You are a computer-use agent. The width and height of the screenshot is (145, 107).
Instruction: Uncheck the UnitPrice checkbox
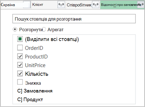point(20,65)
